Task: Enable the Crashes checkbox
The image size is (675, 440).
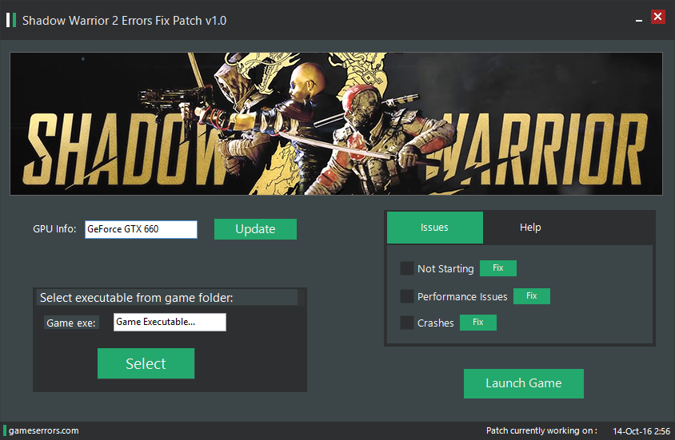Action: click(407, 323)
